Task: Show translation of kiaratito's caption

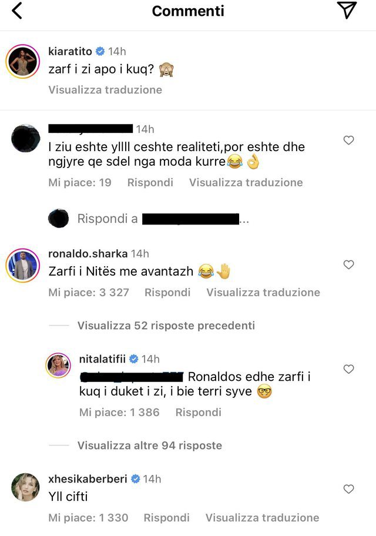Action: coord(105,90)
